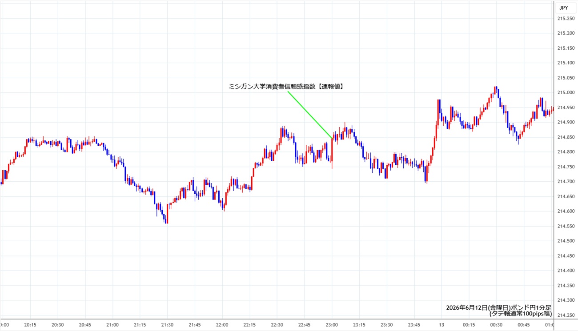Click the 23:45 time axis label
Screen dimensions: 578x331
[414, 325]
